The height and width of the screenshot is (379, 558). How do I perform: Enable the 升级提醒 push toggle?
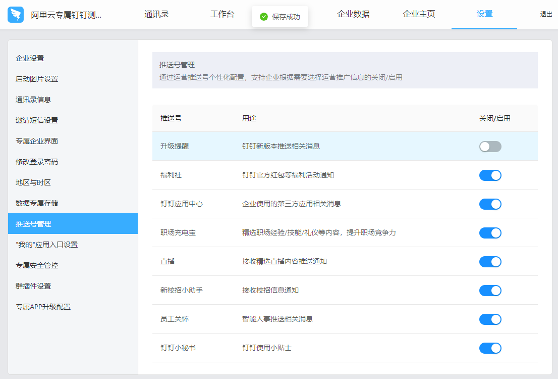click(x=490, y=147)
